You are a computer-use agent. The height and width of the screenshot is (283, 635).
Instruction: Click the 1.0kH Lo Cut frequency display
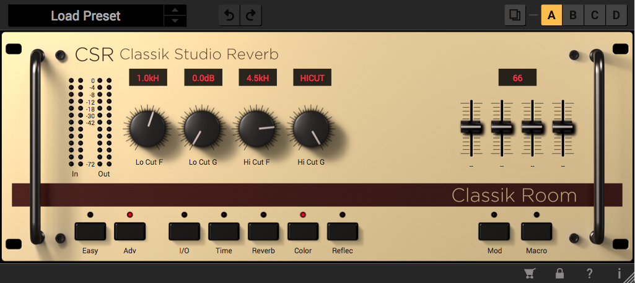148,77
